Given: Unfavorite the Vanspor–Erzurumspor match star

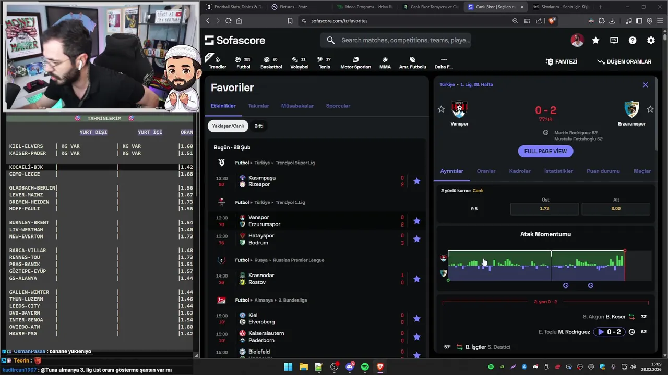Looking at the screenshot, I should coord(416,221).
